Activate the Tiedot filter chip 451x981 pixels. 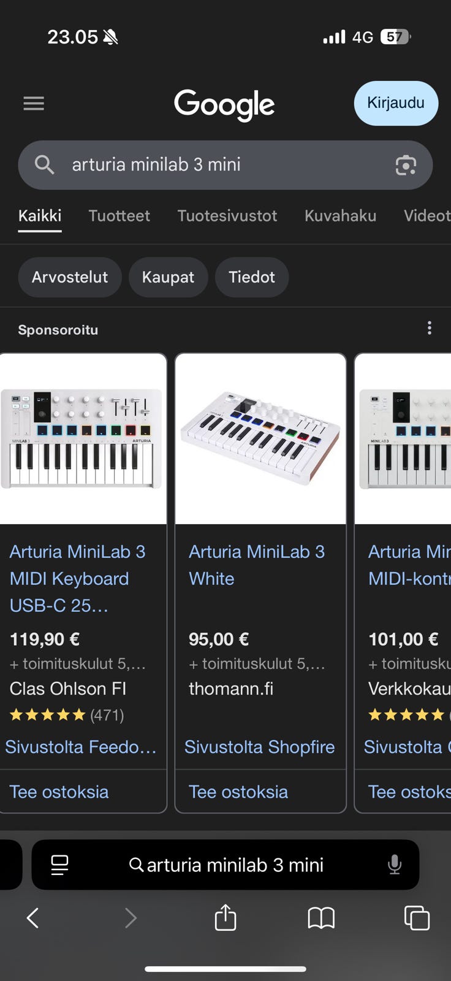click(252, 277)
